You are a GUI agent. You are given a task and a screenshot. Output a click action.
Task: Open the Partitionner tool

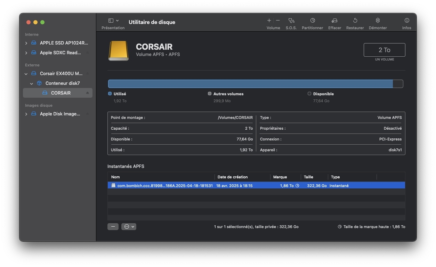[312, 21]
